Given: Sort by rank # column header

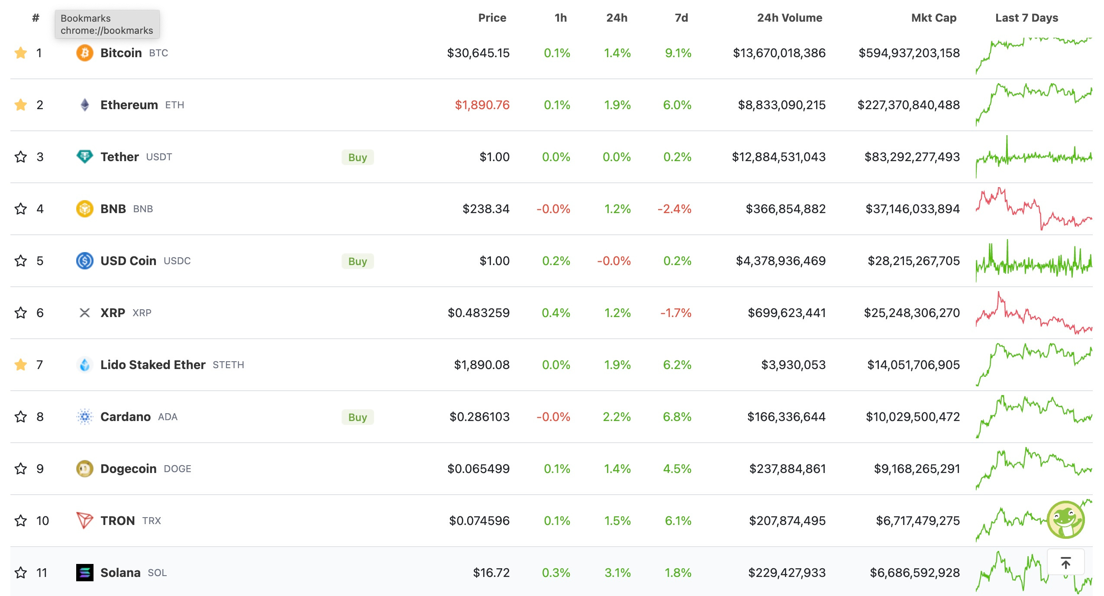Looking at the screenshot, I should pyautogui.click(x=36, y=18).
